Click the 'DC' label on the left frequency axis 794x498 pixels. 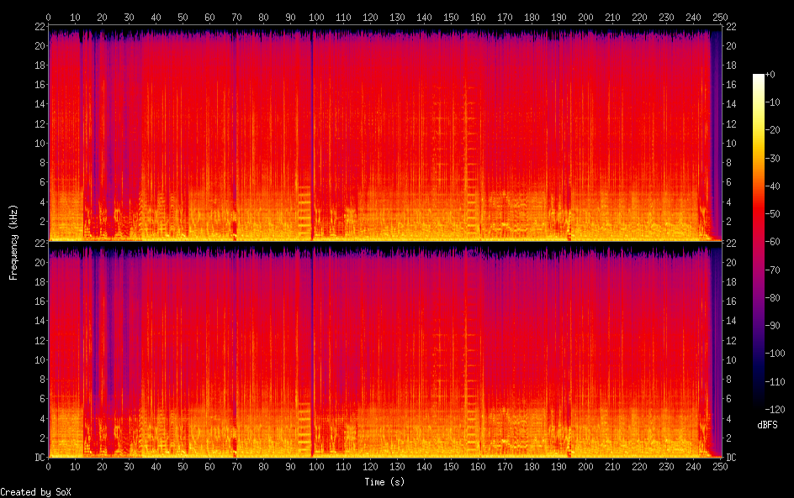pyautogui.click(x=40, y=458)
